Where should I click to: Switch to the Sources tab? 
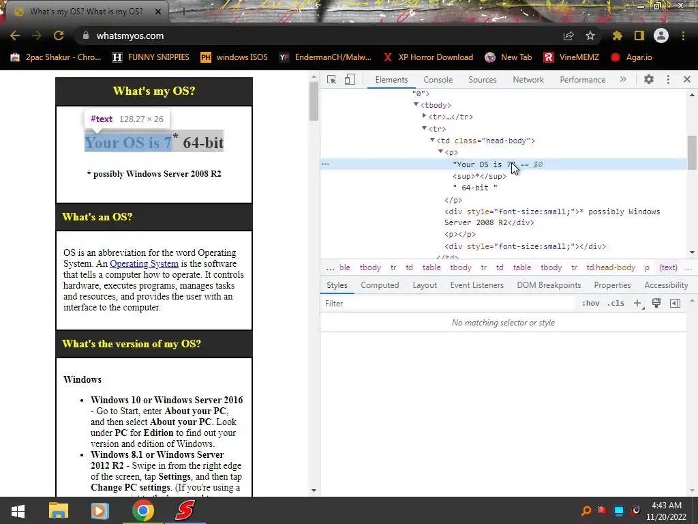coord(482,80)
